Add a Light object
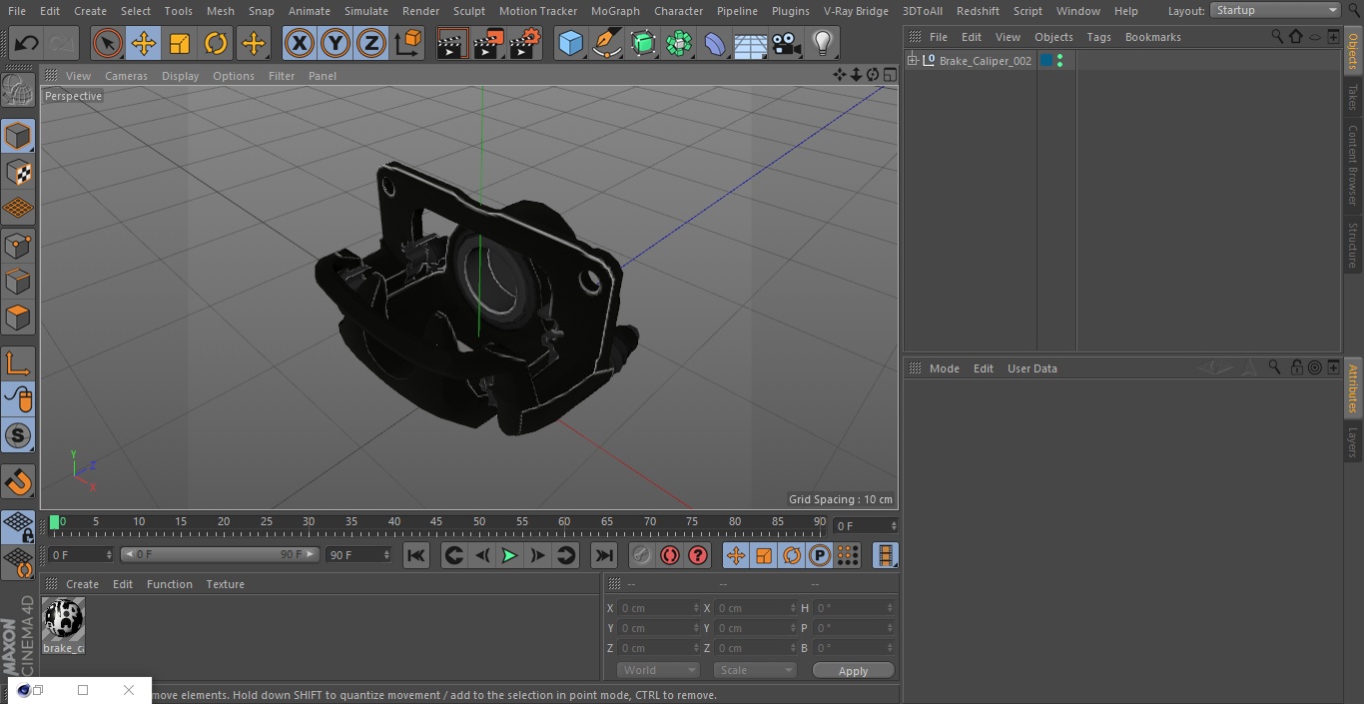The image size is (1364, 704). coord(822,44)
